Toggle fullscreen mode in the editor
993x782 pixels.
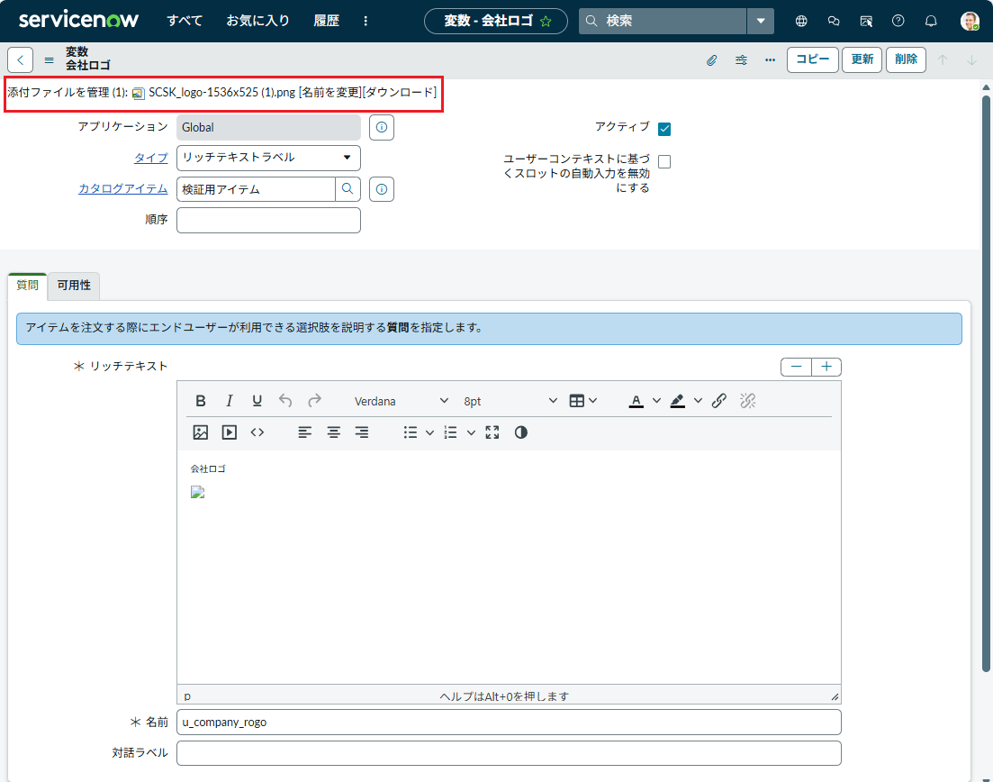492,432
